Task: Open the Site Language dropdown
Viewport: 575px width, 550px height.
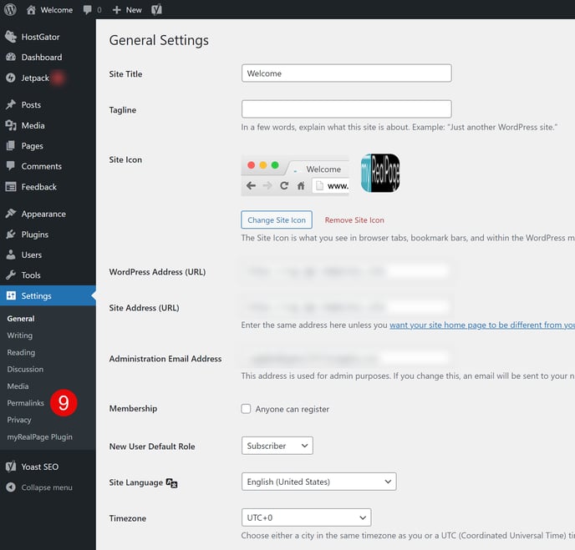Action: coord(318,482)
